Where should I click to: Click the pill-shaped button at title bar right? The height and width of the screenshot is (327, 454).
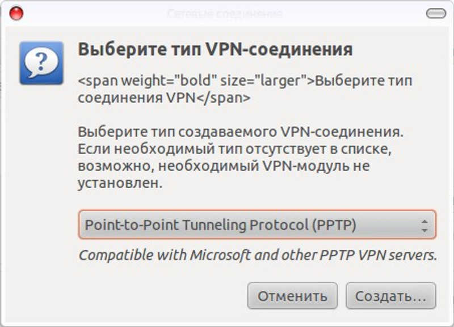point(436,14)
